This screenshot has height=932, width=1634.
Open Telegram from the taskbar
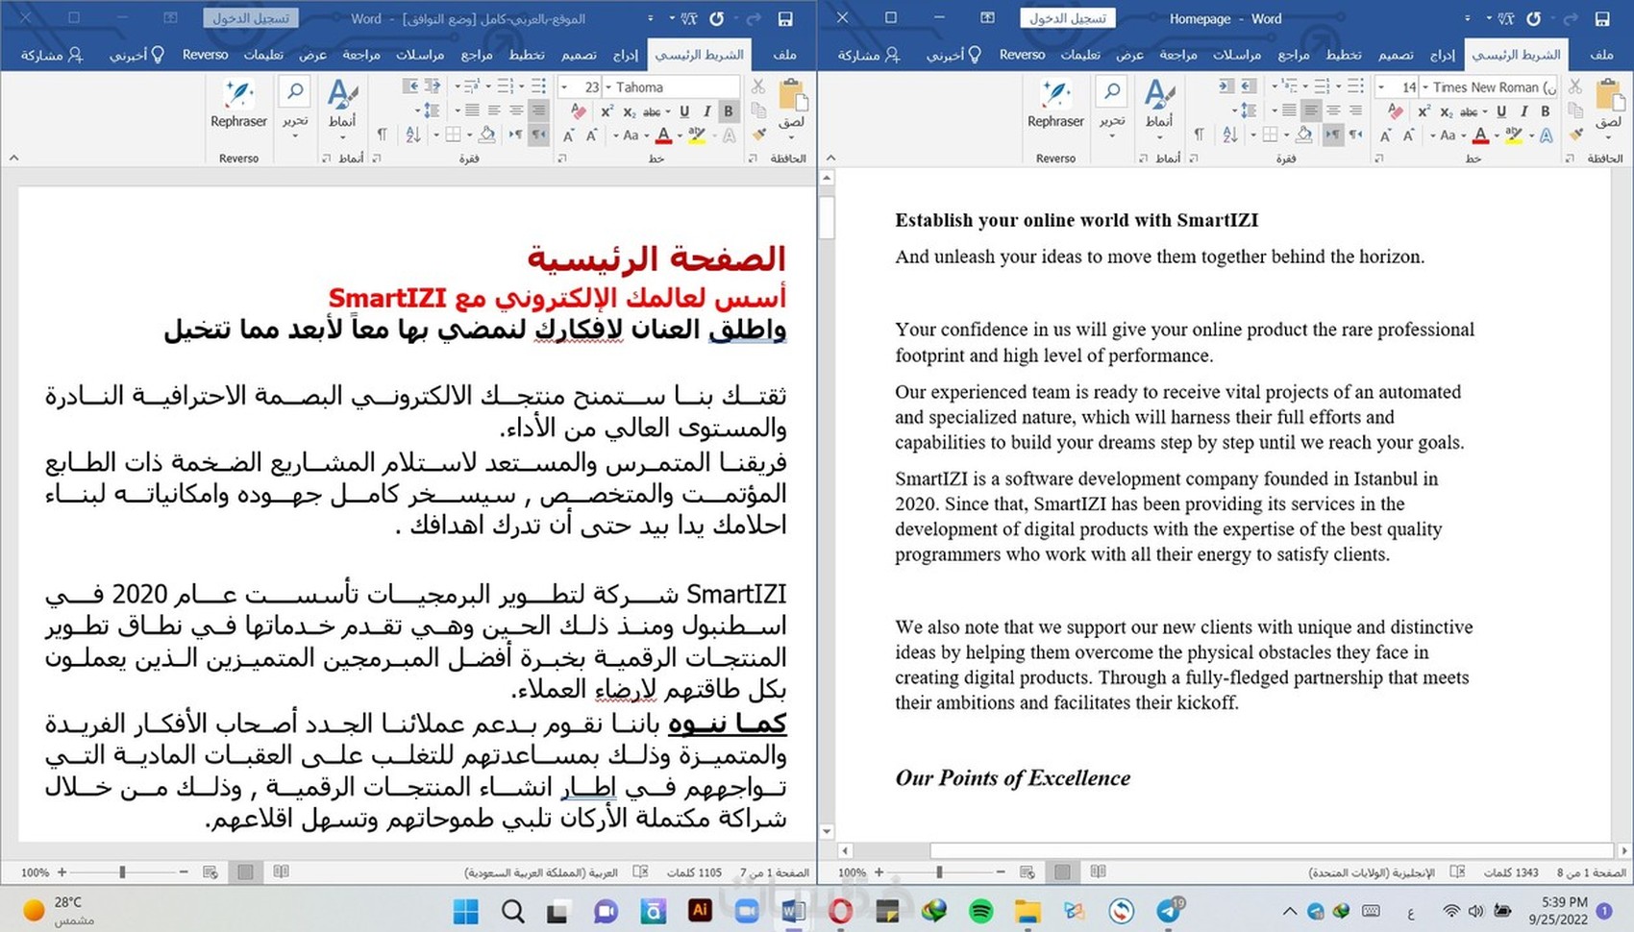click(1169, 910)
